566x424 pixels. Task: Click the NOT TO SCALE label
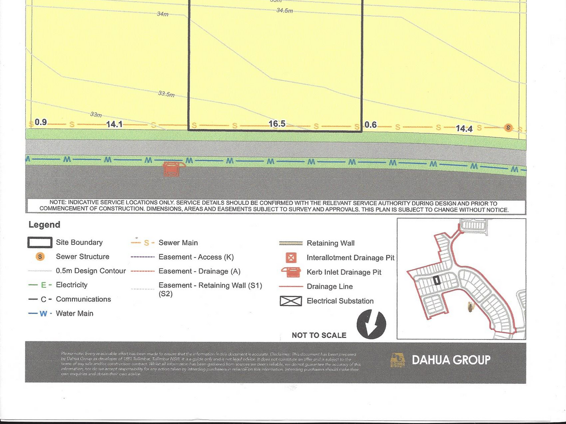[319, 335]
